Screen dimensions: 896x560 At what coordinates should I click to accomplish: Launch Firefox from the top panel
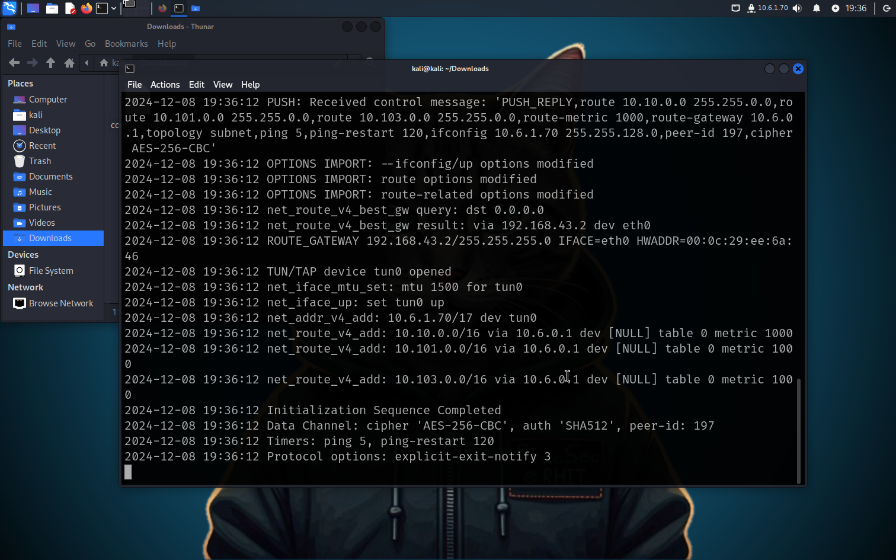coord(86,8)
